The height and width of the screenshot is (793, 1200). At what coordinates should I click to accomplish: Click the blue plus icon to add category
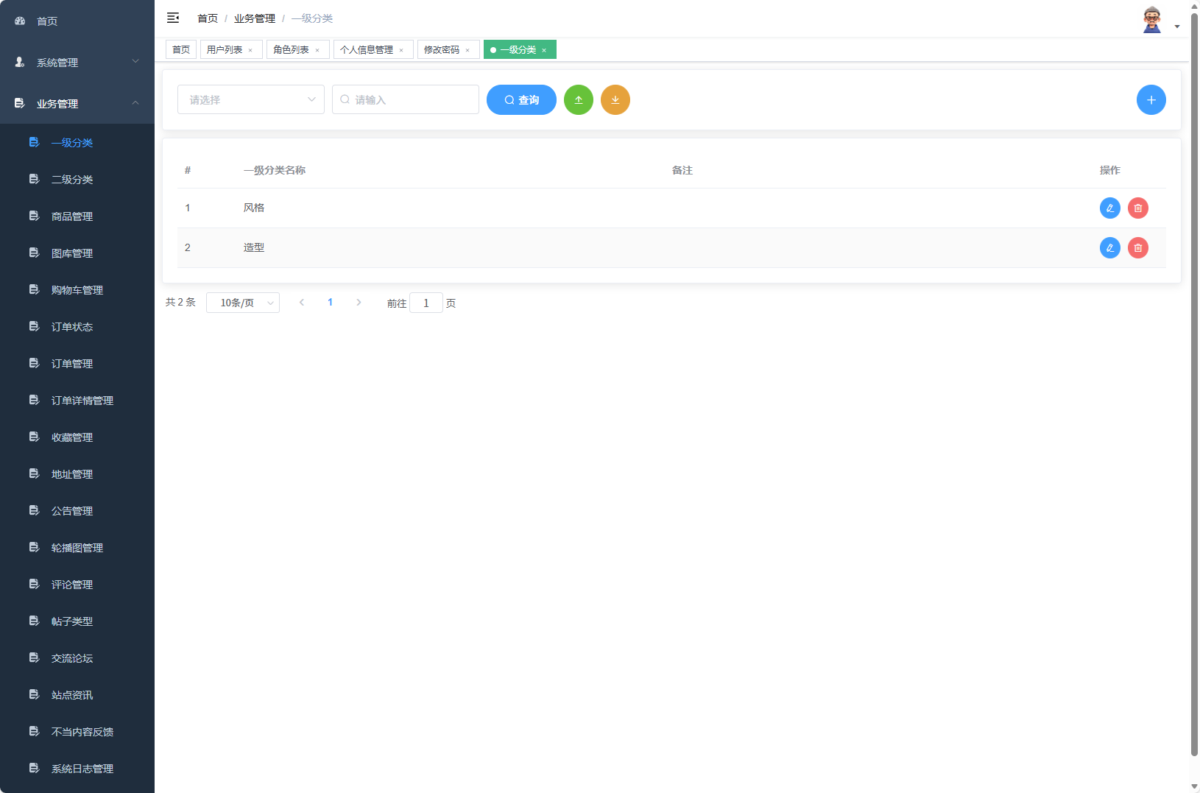(1151, 99)
